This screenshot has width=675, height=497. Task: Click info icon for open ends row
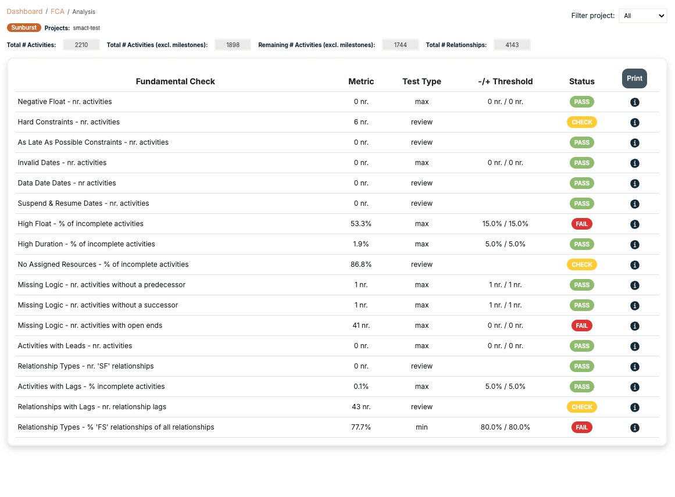634,326
